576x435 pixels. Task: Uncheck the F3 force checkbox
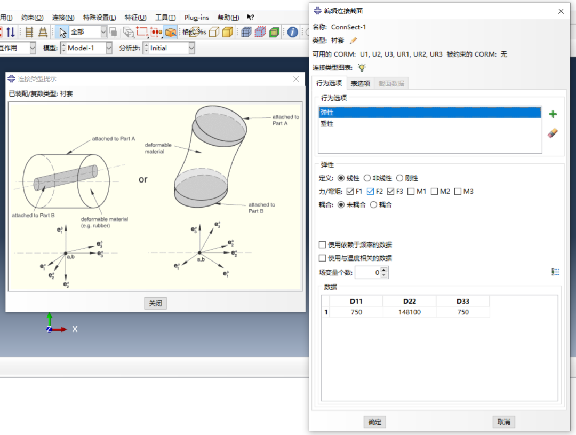pos(390,191)
